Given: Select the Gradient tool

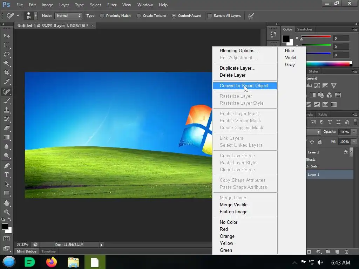Looking at the screenshot, I should pyautogui.click(x=7, y=137).
